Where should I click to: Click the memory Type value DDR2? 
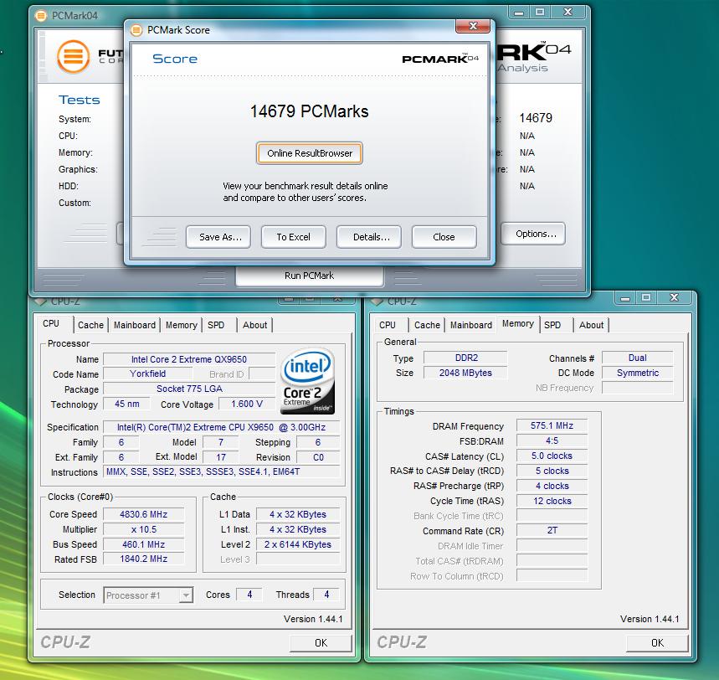(466, 358)
